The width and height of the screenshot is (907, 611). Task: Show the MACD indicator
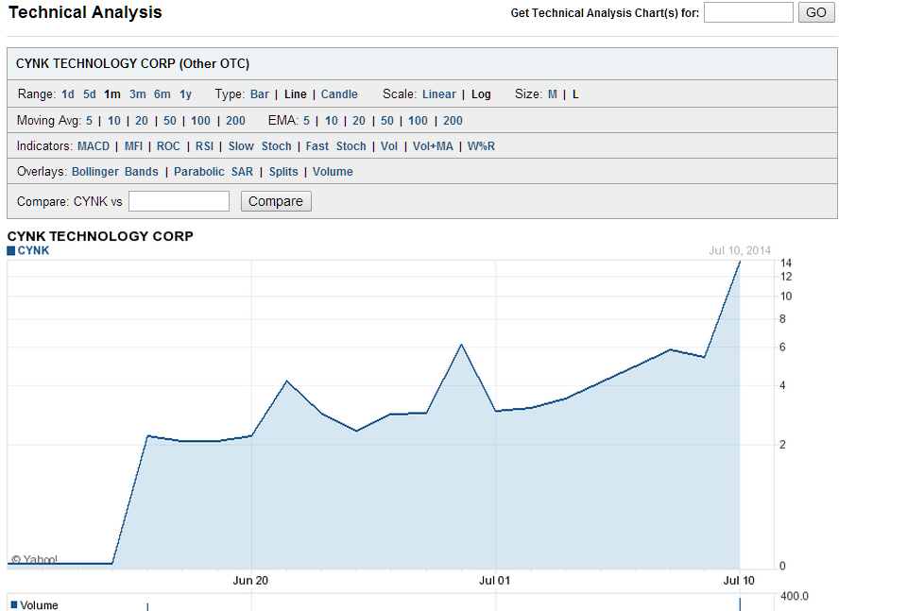pyautogui.click(x=94, y=146)
